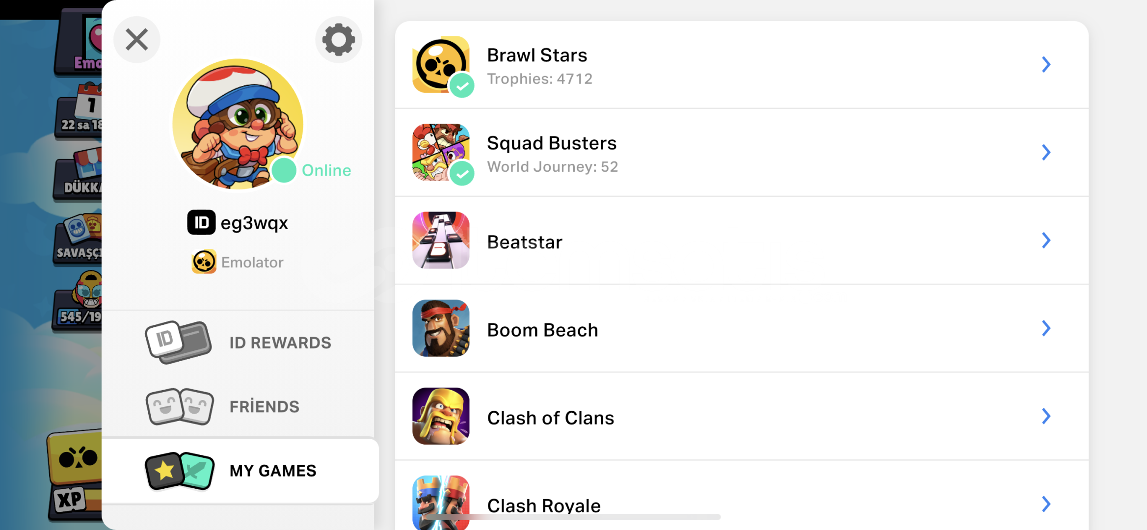Click the ID Rewards cards icon
Screen dimensions: 1147x530
click(x=178, y=342)
